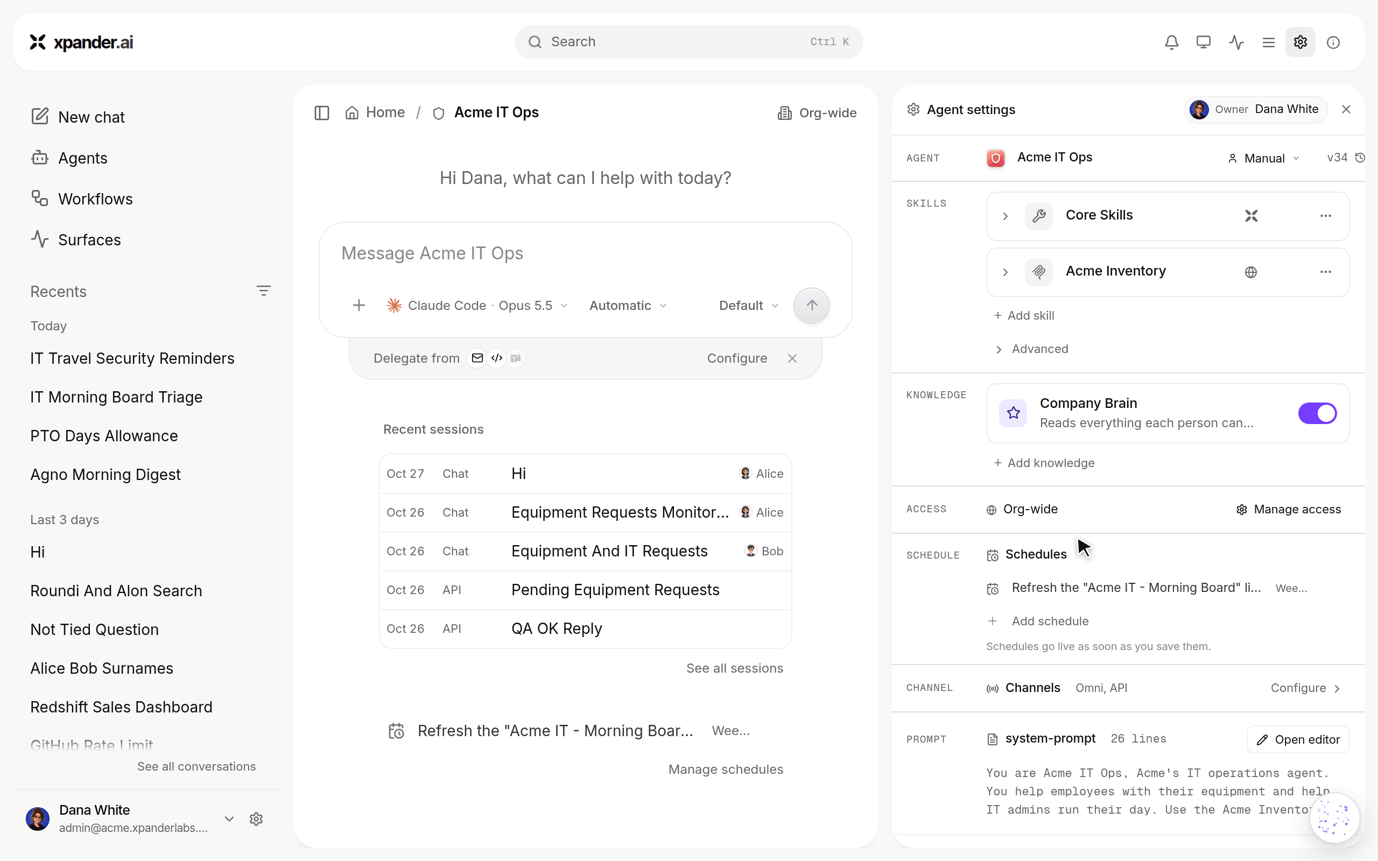
Task: Click Manage schedules link
Action: 726,770
